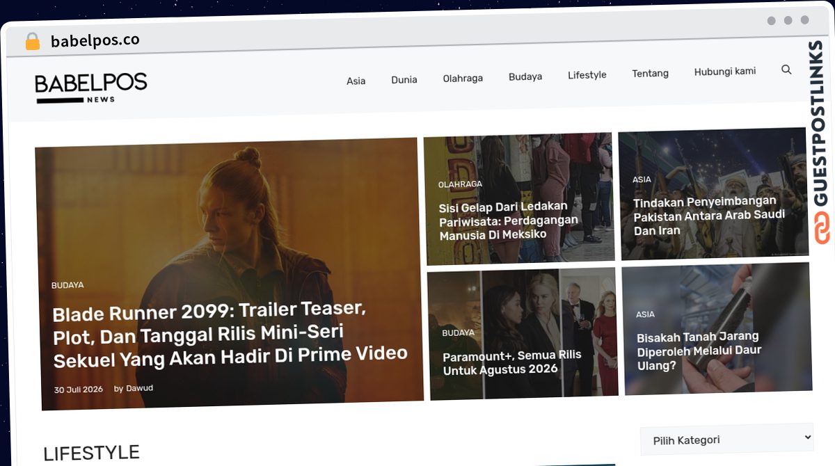Image resolution: width=835 pixels, height=466 pixels.
Task: Click the ASIA tag on Tanah Jarang story
Action: click(645, 314)
